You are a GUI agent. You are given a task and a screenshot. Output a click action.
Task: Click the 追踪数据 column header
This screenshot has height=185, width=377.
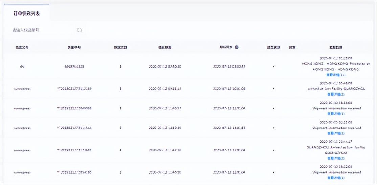tap(336, 47)
